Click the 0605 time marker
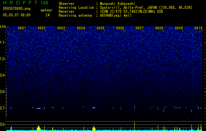 click(101, 28)
